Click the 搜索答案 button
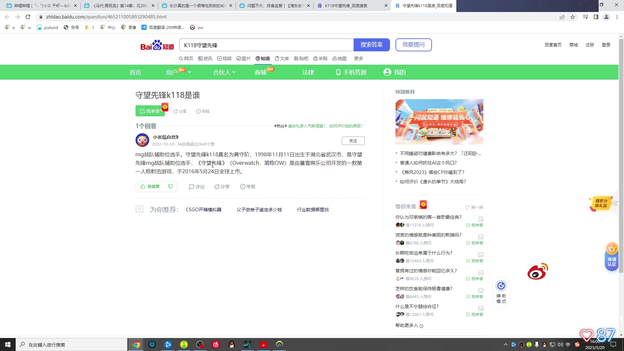 [371, 45]
